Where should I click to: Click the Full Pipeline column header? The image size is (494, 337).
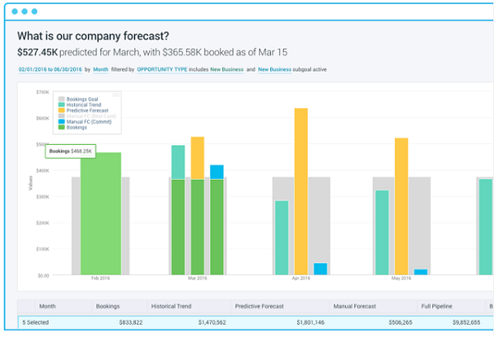(x=436, y=307)
